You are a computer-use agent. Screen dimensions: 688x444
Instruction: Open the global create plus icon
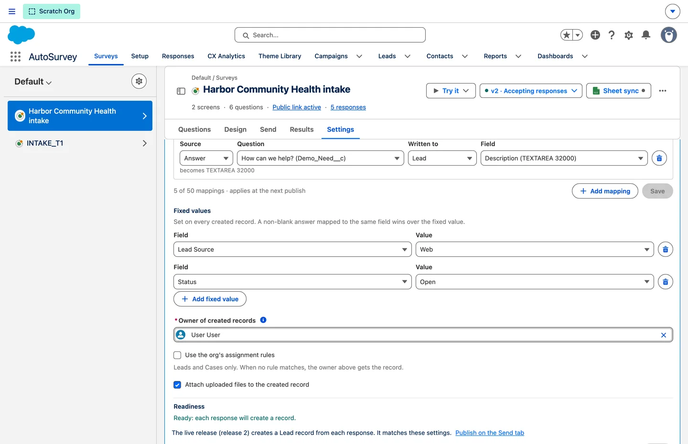(595, 35)
